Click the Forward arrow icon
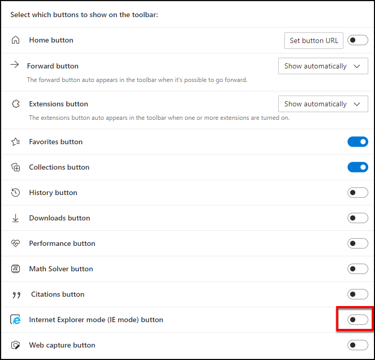Image resolution: width=375 pixels, height=360 pixels. coord(15,65)
